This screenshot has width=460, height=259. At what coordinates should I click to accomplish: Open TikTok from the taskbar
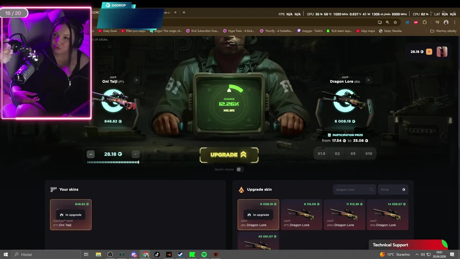point(157,254)
